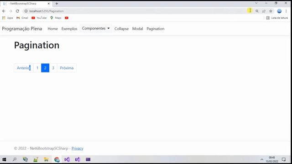Screen dimensions: 292x164
Task: Share this page icon in address bar
Action: coord(264,11)
